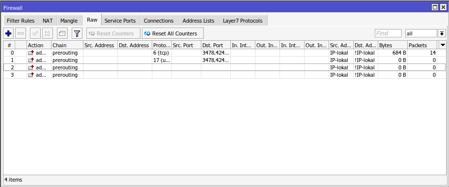Switch to the Layer7 Protocols tab
The image size is (449, 187).
(x=243, y=21)
